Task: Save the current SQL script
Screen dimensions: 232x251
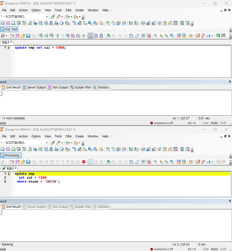Action: (x=28, y=35)
